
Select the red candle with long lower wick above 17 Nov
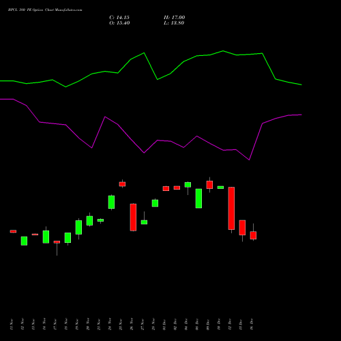(x=57, y=242)
